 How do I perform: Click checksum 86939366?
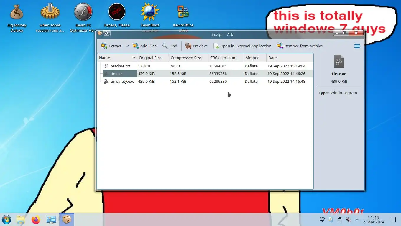point(218,74)
